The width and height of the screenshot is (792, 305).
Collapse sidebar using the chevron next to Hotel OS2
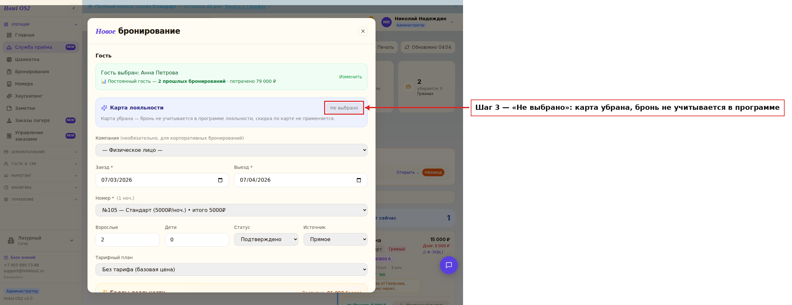(74, 8)
